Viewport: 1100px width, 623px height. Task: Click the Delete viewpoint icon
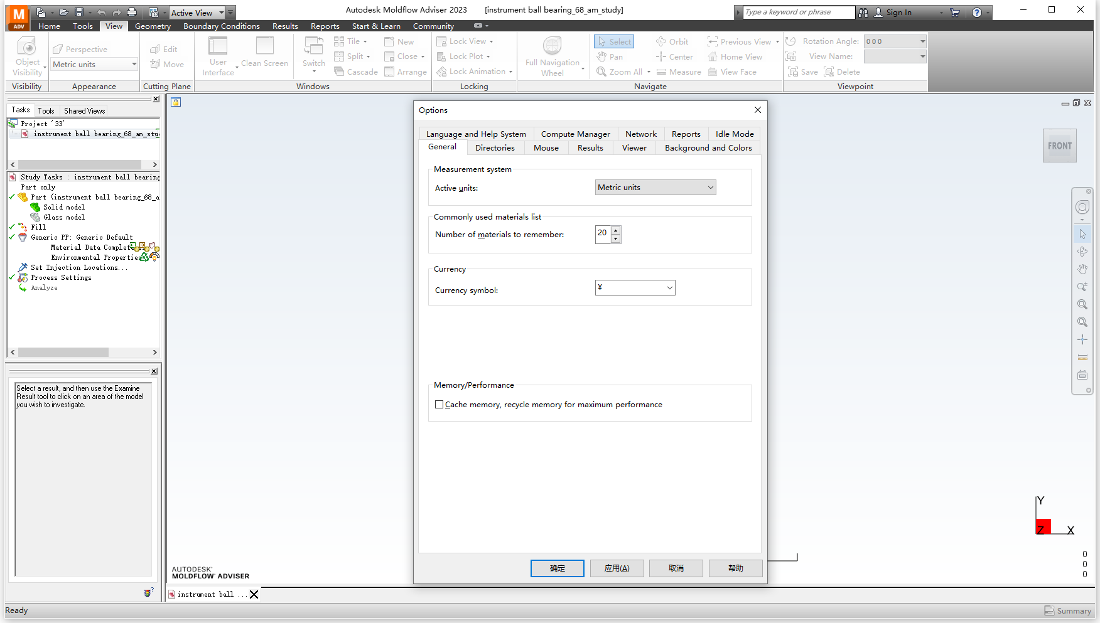coord(829,72)
